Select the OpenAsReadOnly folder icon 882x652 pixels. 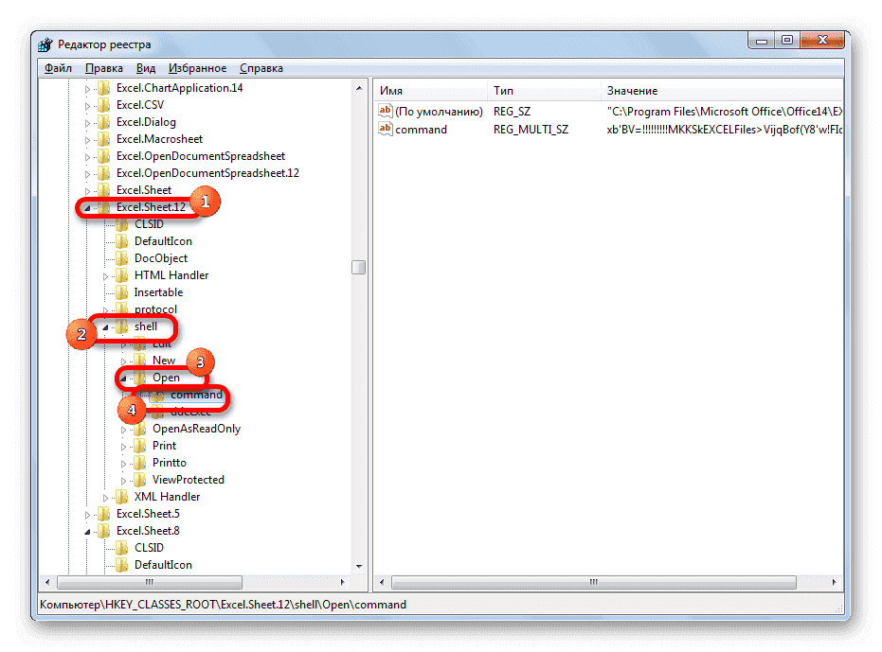click(x=140, y=429)
